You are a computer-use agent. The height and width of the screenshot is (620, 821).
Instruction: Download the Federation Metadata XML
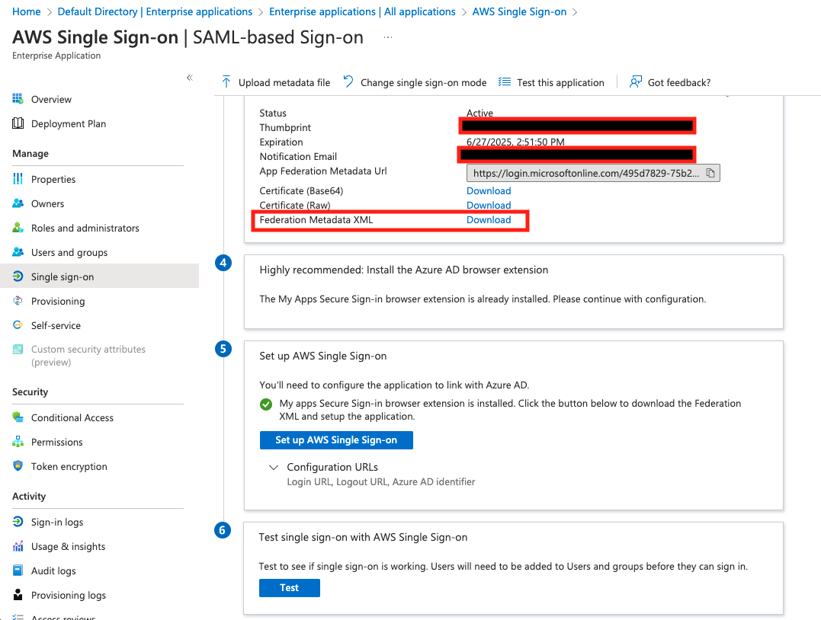point(489,220)
